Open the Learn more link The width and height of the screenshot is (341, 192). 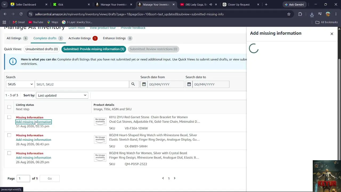click(77, 28)
